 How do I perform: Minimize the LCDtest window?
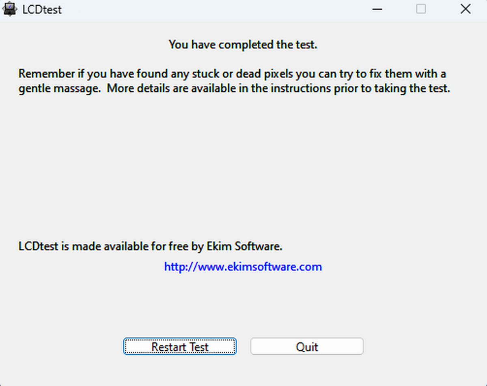[x=377, y=9]
